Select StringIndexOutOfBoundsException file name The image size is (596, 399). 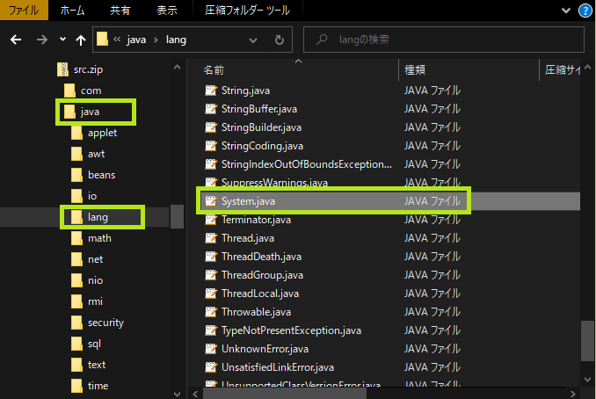coord(307,164)
